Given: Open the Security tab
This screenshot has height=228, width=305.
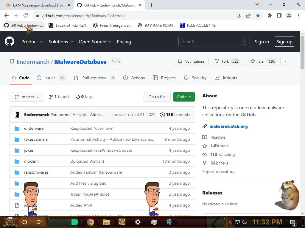Looking at the screenshot, I should [195, 78].
